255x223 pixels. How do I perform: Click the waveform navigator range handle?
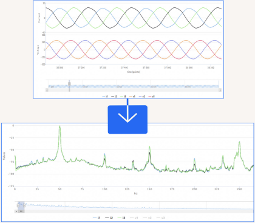coord(69,84)
